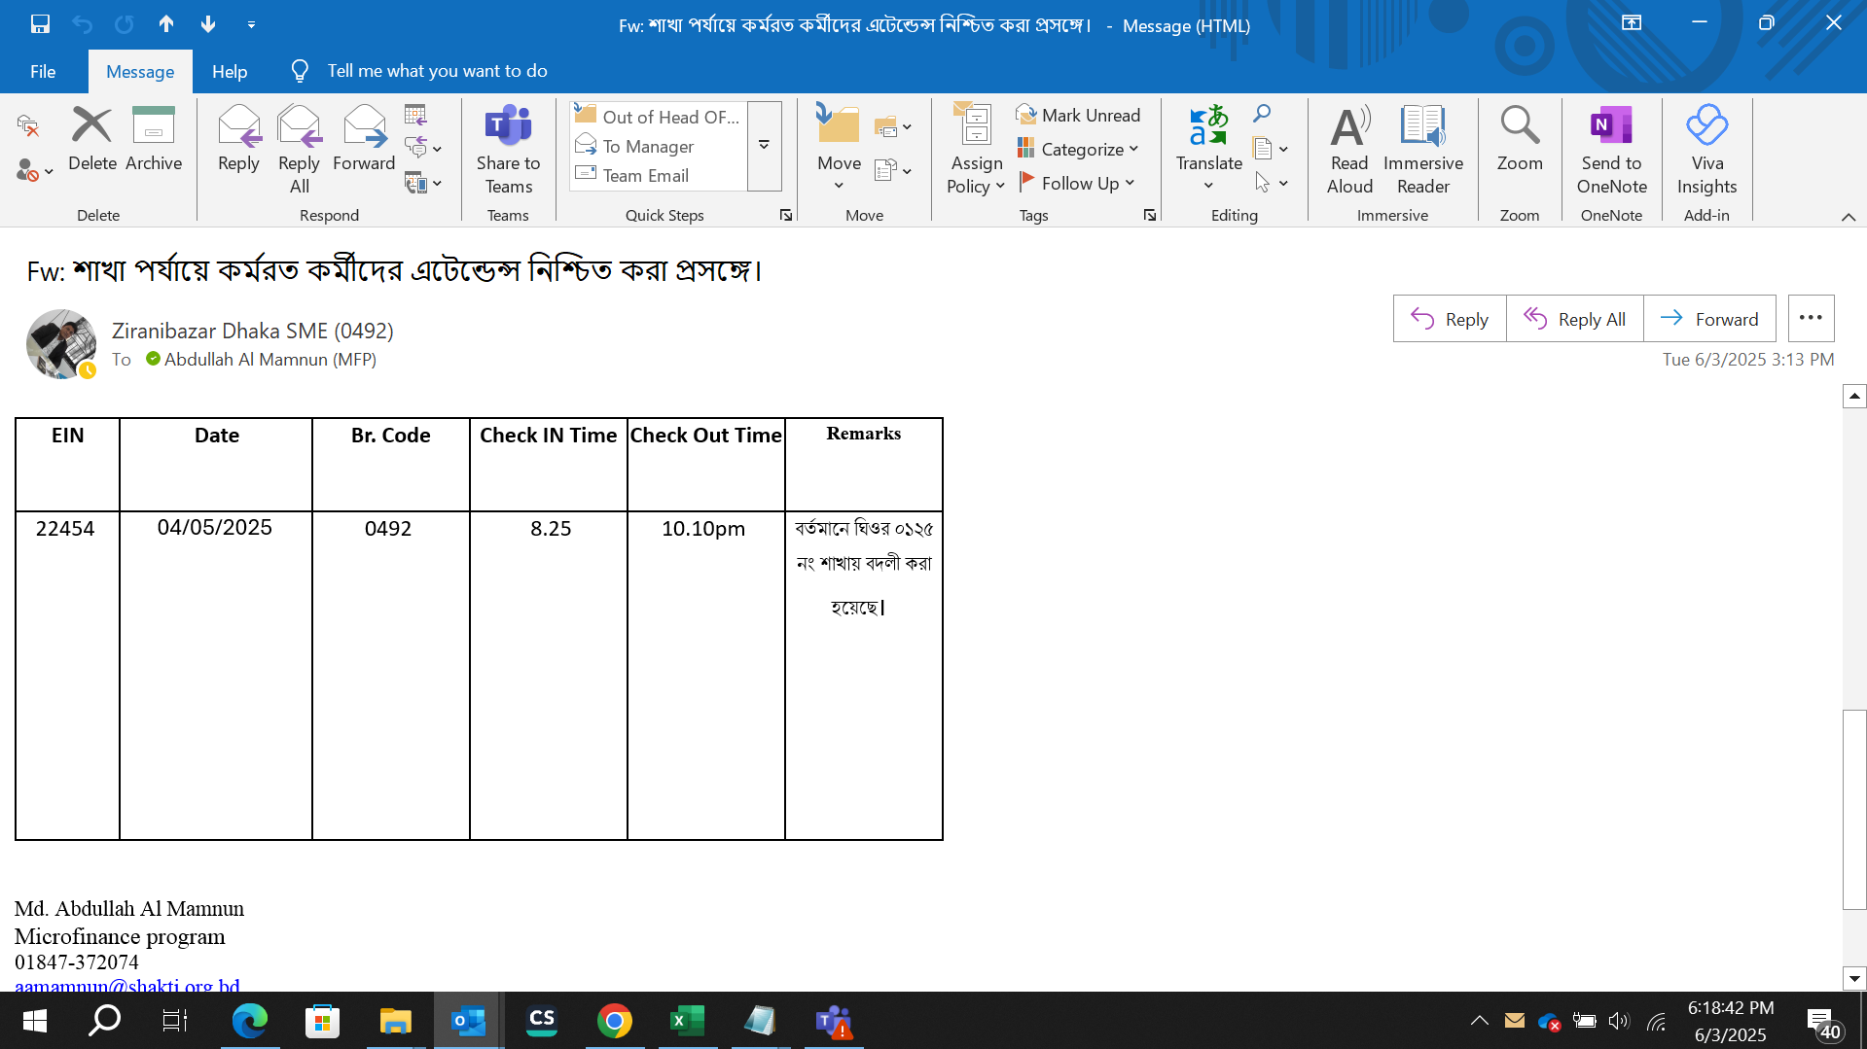
Task: Delete this email message
Action: (92, 140)
